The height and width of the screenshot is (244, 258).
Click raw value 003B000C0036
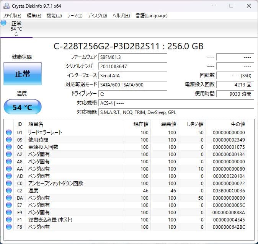[229, 190]
